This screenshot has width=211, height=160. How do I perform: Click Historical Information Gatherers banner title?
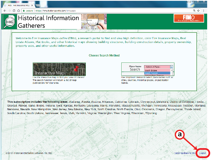[x=48, y=22]
